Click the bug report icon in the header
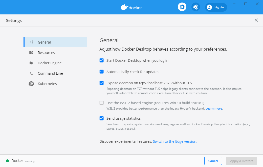This screenshot has width=263, height=167. pyautogui.click(x=195, y=7)
